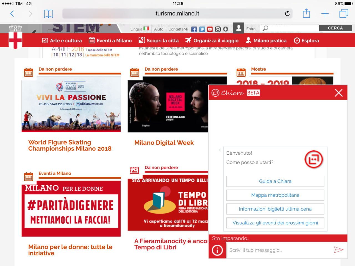Add a new tab with the plus icon
Viewport: 355px width, 266px height.
point(325,14)
